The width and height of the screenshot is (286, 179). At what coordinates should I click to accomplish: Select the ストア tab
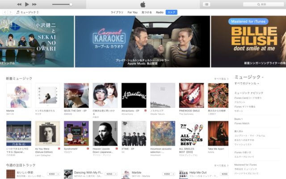(x=172, y=12)
